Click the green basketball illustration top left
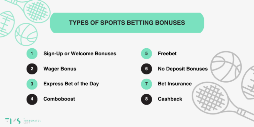Screen dimensions: 254x127 [x=26, y=34]
